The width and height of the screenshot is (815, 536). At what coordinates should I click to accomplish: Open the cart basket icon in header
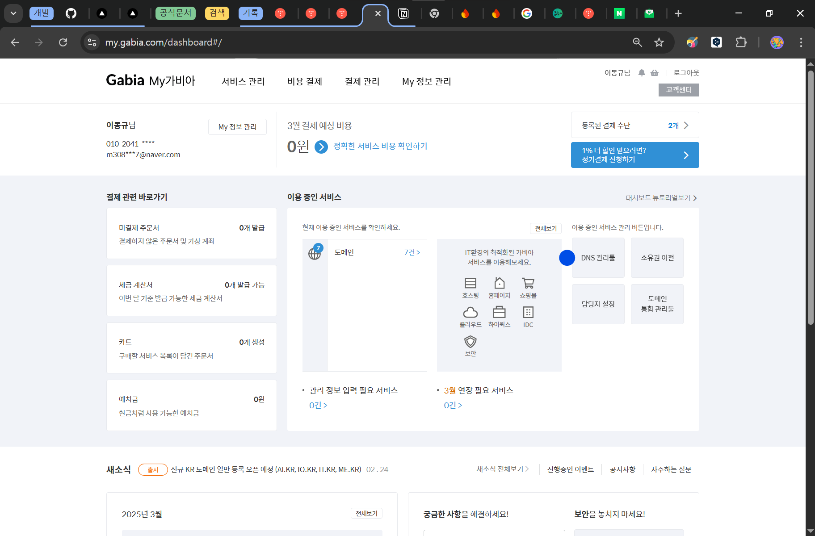[655, 73]
